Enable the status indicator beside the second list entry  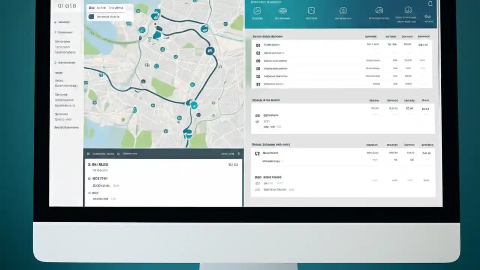(258, 52)
